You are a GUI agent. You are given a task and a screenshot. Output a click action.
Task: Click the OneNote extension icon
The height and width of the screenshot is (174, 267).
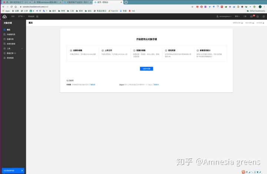205,7
